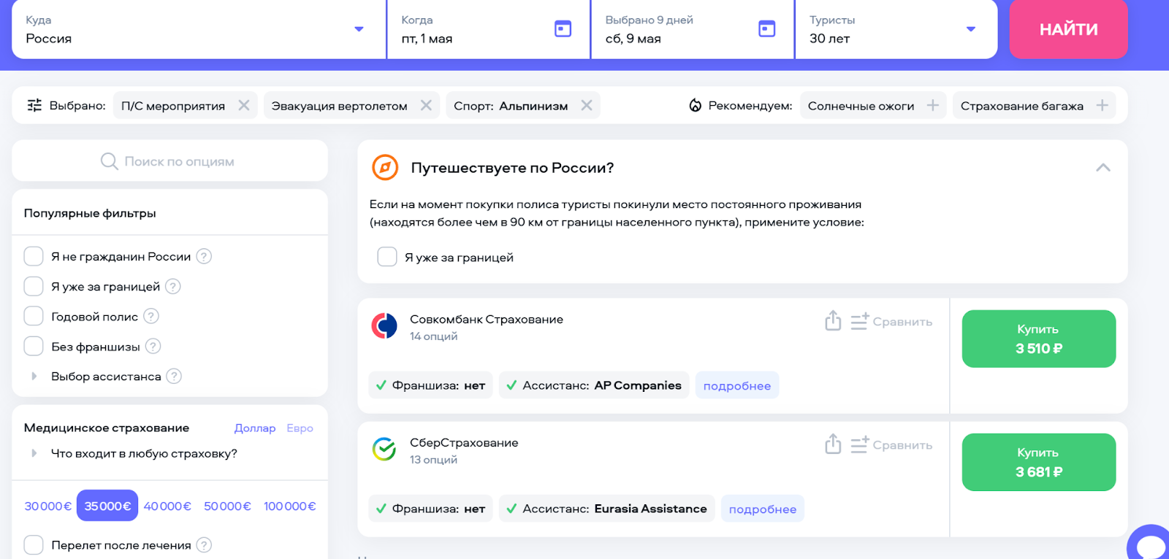Buy Совкомбанк policy for 3 510 ₽

pos(1039,339)
